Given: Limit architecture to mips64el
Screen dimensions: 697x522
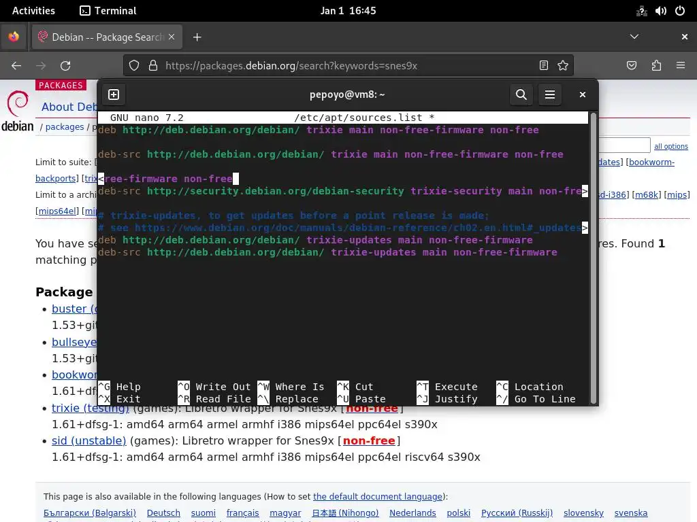Looking at the screenshot, I should [57, 211].
